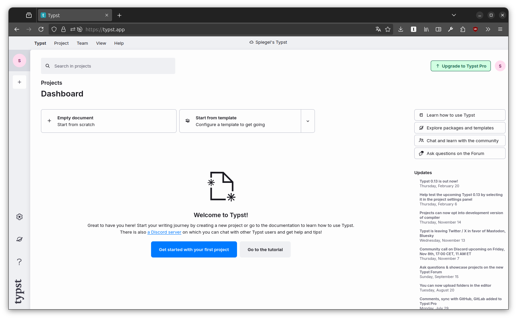Open Learn how to use Typst
The width and height of the screenshot is (517, 319).
point(460,115)
